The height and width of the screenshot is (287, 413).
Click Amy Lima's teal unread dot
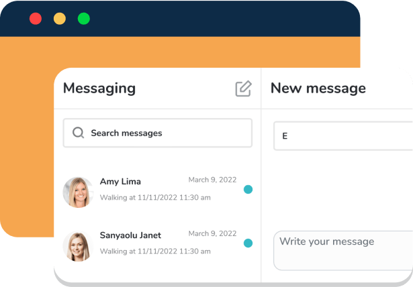pyautogui.click(x=248, y=190)
